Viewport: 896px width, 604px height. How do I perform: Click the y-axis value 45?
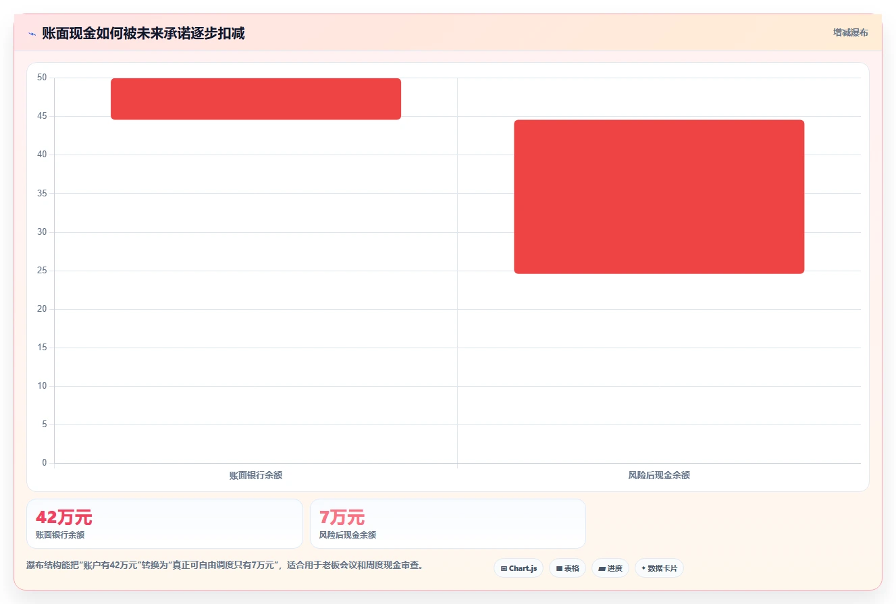(x=42, y=116)
